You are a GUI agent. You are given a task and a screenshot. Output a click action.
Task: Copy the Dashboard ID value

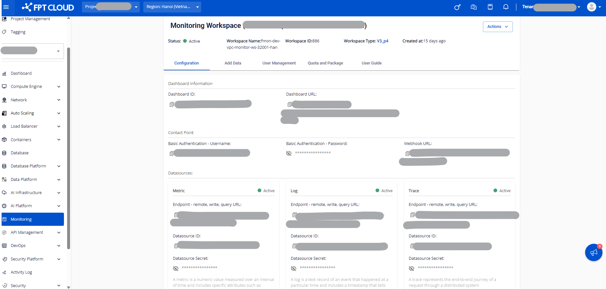172,104
